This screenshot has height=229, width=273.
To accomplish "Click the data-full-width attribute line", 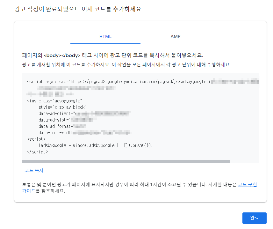I will tap(84, 133).
